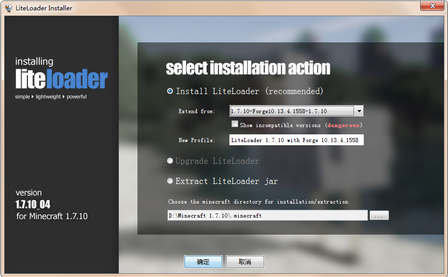Viewport: 448px width, 277px height.
Task: Enable Show incompatible versions checkbox
Action: click(235, 124)
